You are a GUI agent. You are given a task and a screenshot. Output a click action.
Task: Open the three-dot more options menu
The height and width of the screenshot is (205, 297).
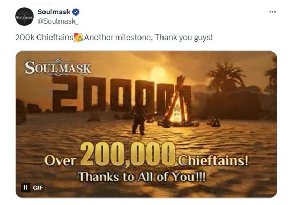[x=272, y=12]
